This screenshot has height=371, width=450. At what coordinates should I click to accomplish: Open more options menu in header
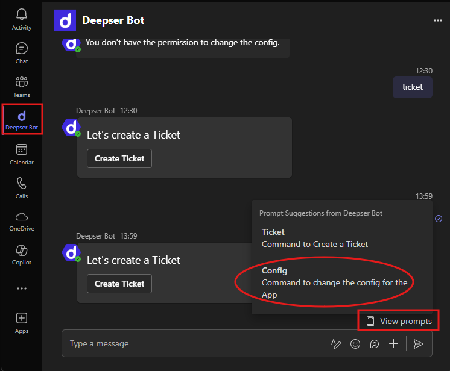tap(438, 20)
